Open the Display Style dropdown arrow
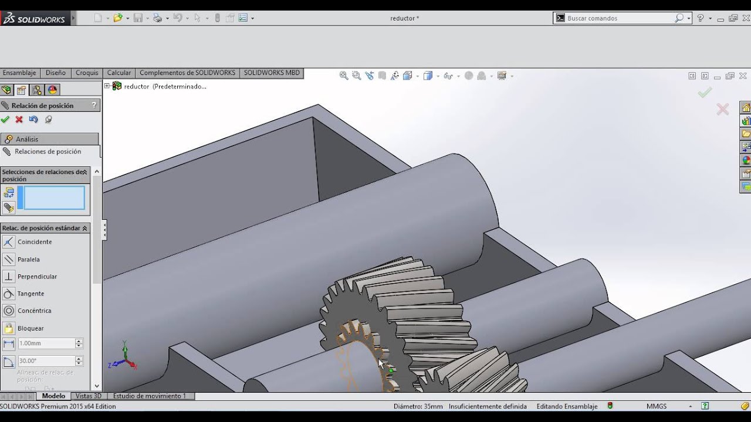The height and width of the screenshot is (422, 751). pos(438,76)
